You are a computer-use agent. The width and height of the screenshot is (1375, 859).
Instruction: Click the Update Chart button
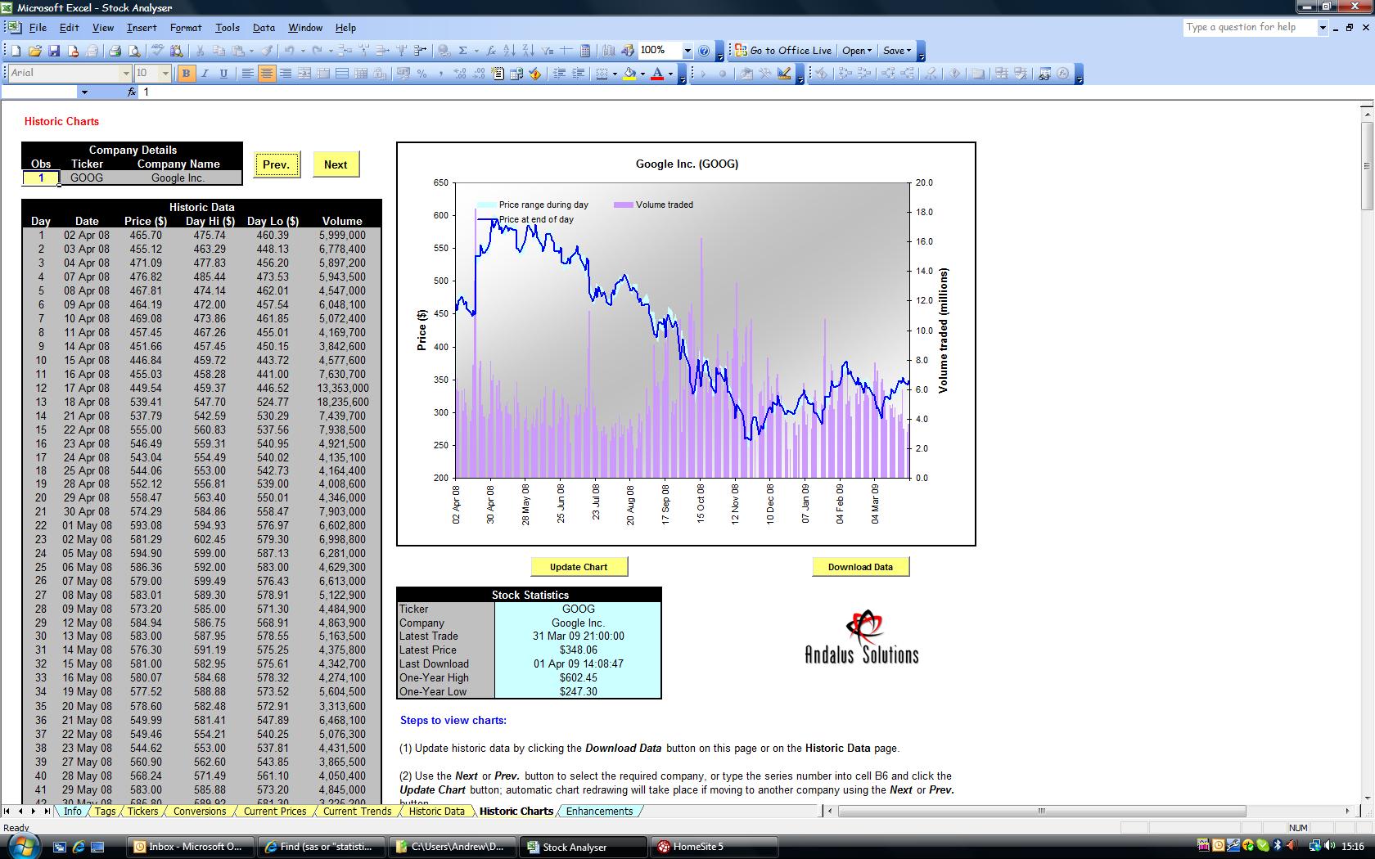tap(579, 567)
